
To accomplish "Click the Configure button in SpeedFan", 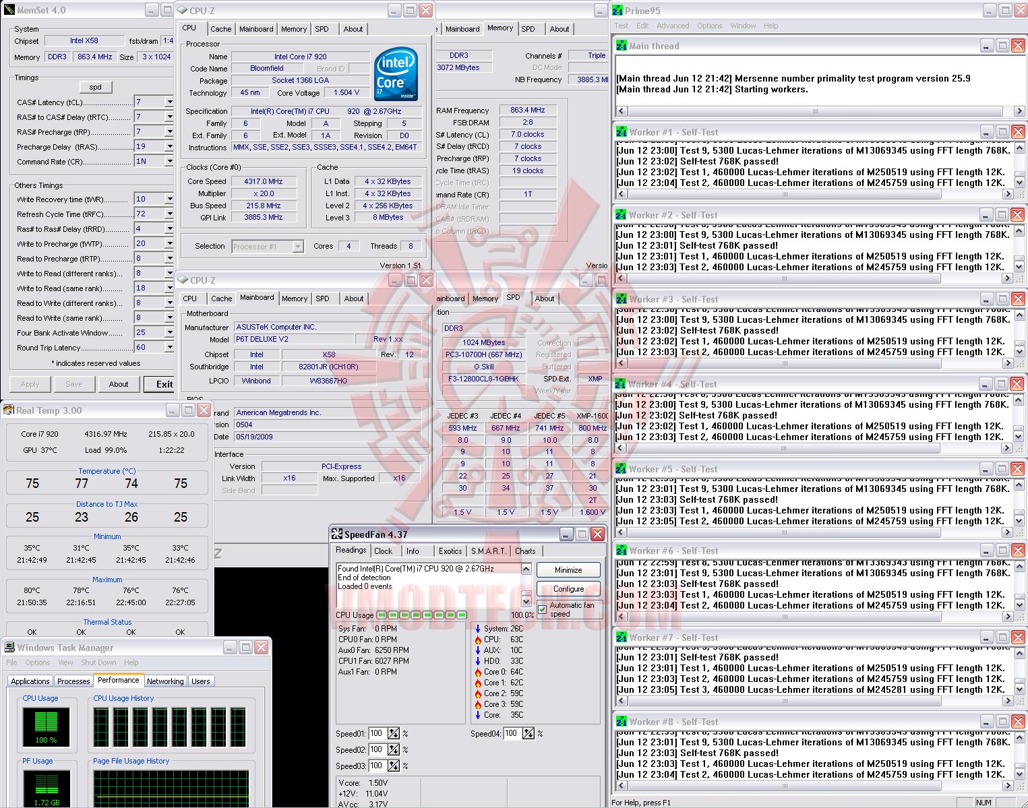I will point(568,589).
